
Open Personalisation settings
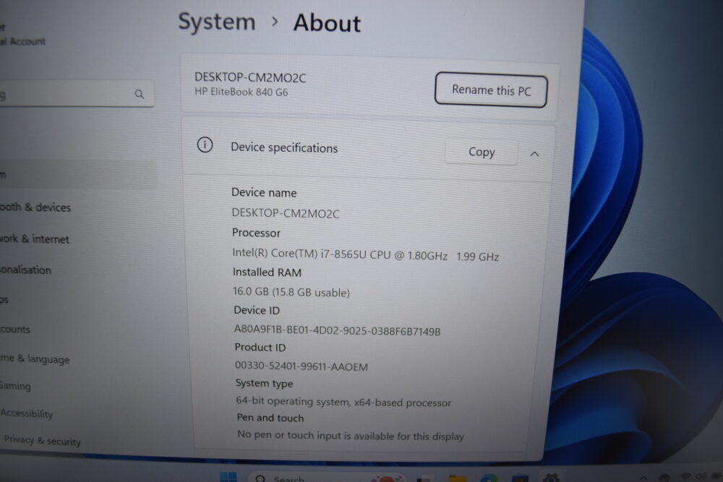click(26, 270)
